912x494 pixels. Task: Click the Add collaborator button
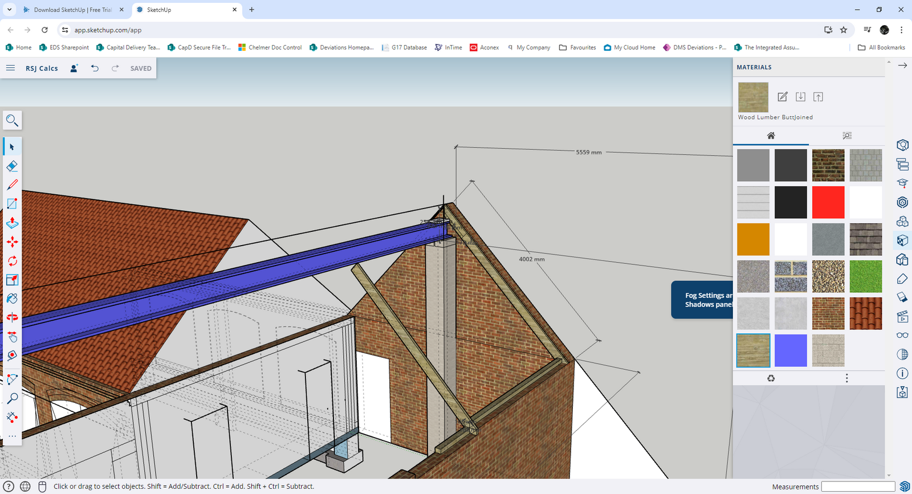click(74, 68)
